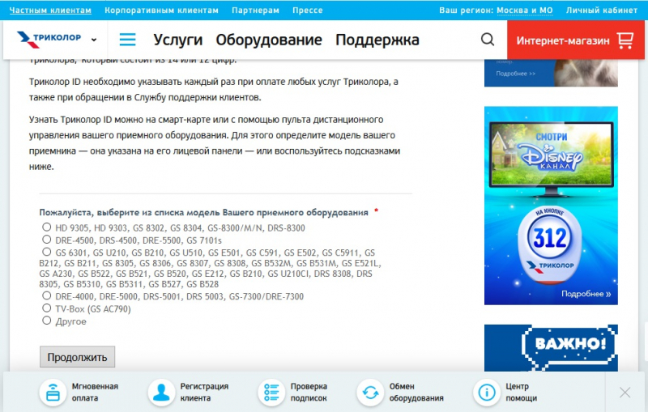Open the Услуги menu
648x412 pixels.
coord(177,40)
